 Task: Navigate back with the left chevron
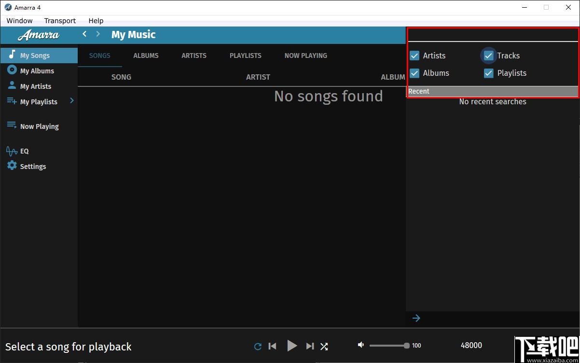[x=84, y=34]
